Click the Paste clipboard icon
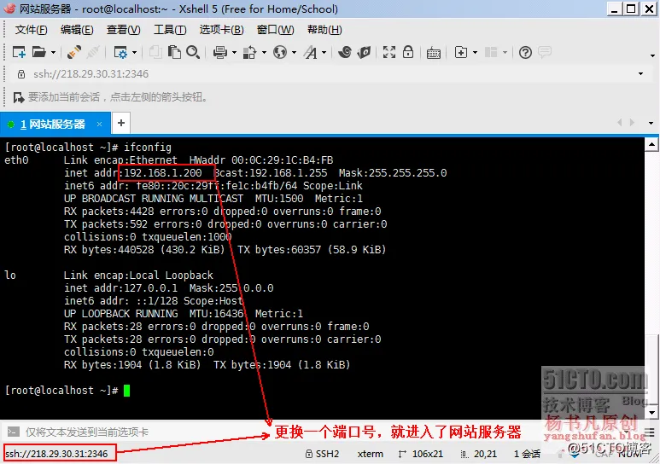 (174, 52)
